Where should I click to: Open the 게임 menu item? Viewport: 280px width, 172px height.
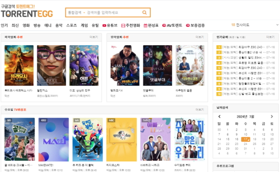[x=84, y=26]
